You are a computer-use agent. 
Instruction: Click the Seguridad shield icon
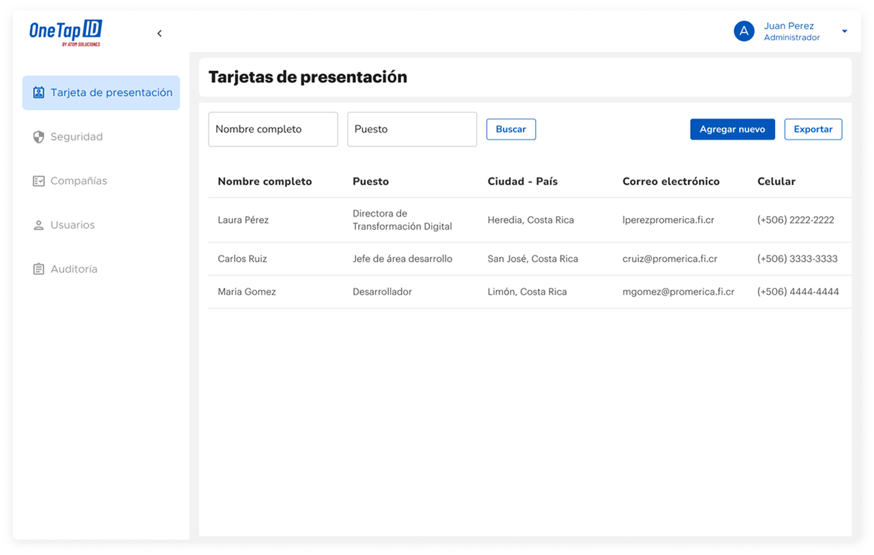[x=39, y=137]
